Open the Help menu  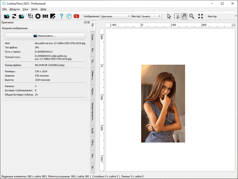tap(43, 9)
